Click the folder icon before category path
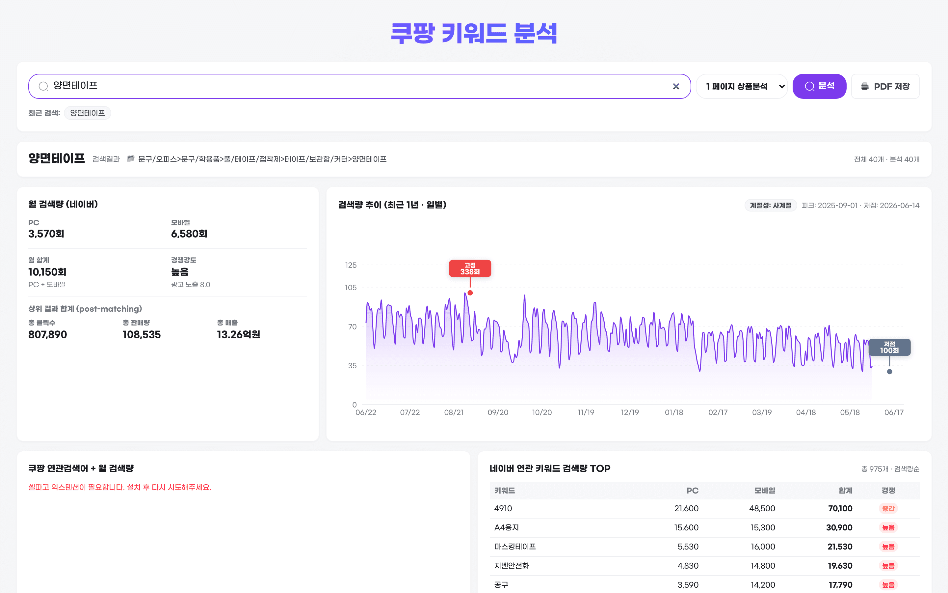This screenshot has width=948, height=593. pyautogui.click(x=131, y=159)
